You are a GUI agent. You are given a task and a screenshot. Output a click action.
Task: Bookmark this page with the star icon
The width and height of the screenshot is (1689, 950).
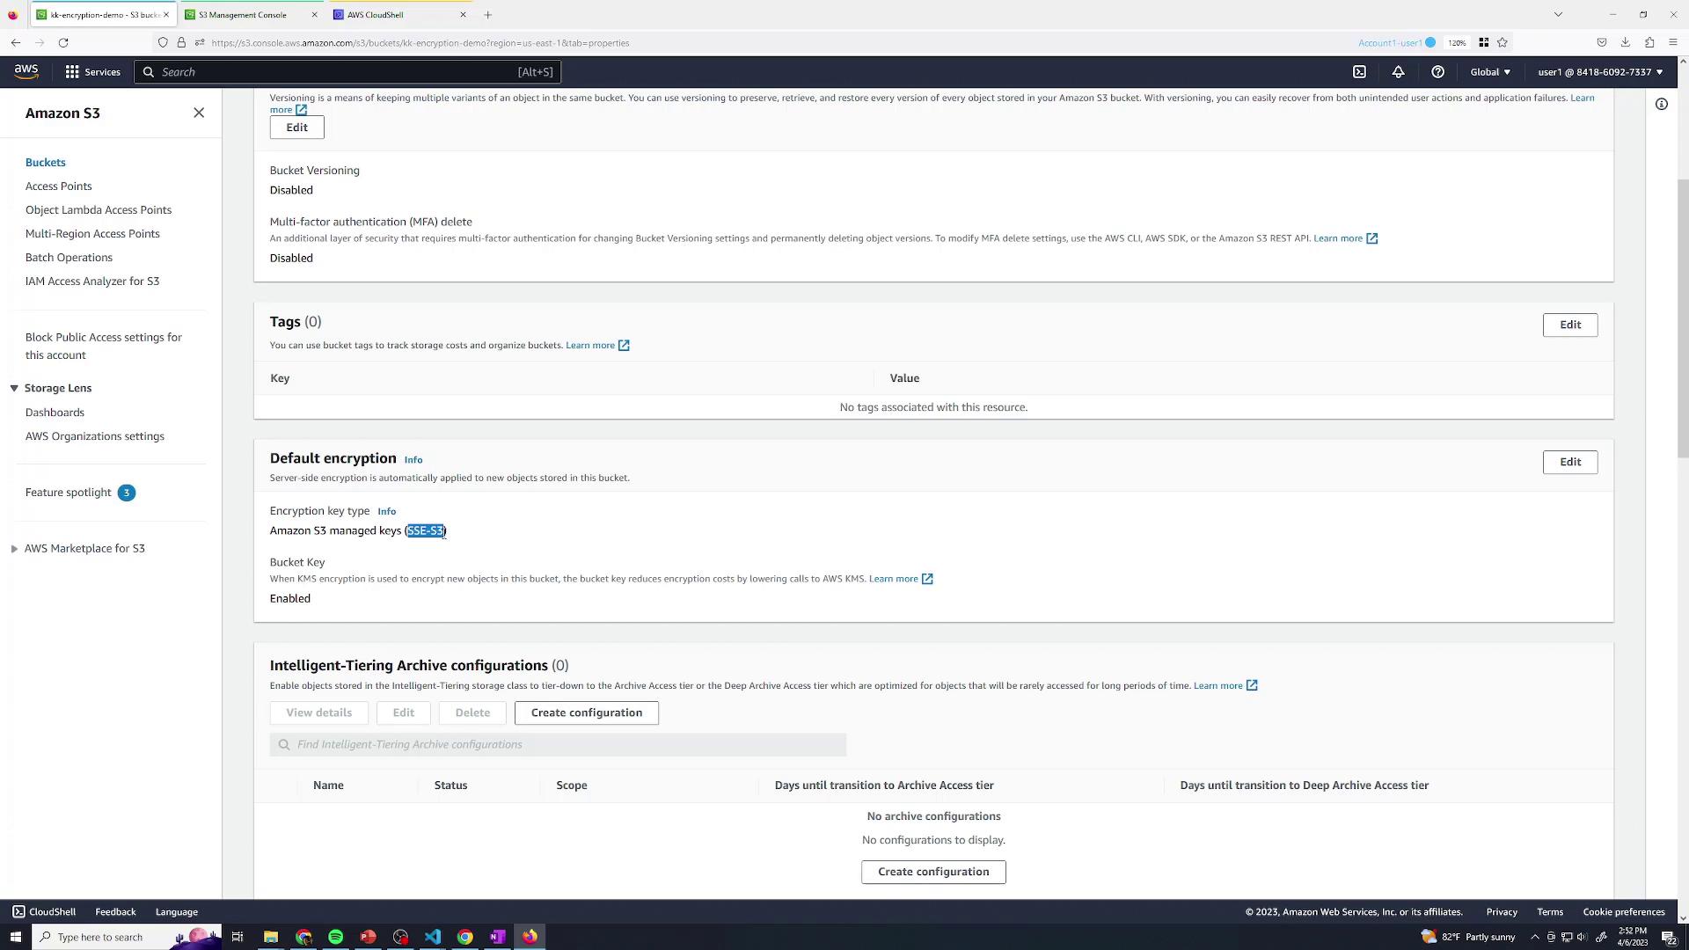(1503, 42)
